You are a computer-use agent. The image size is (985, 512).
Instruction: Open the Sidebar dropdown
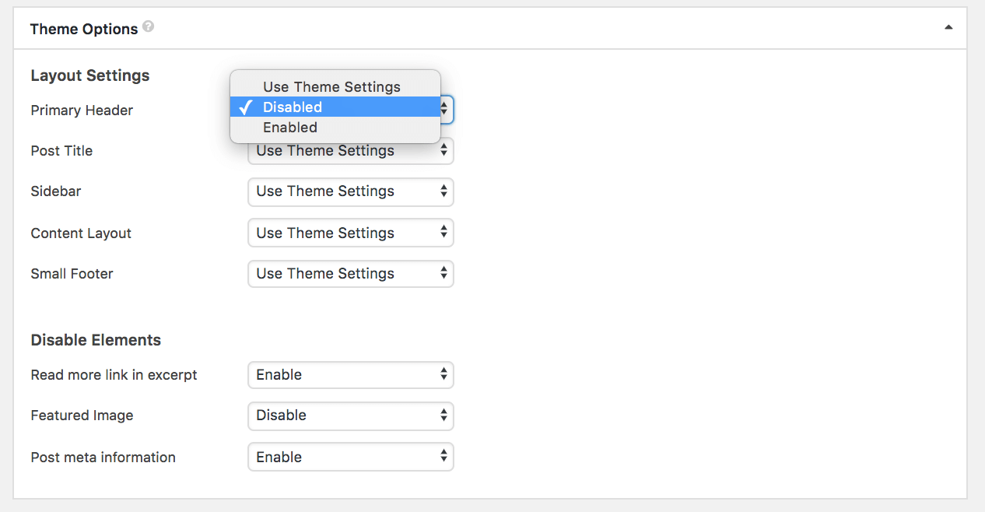click(351, 191)
